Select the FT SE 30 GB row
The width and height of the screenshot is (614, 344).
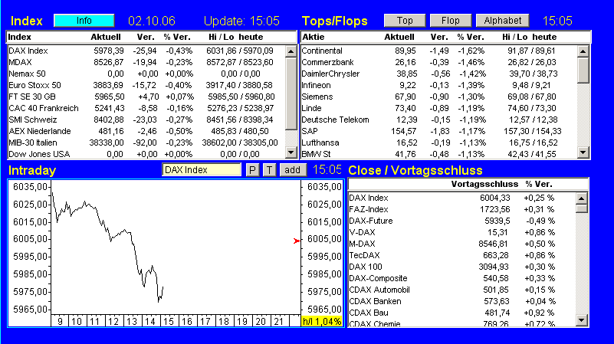(146, 97)
